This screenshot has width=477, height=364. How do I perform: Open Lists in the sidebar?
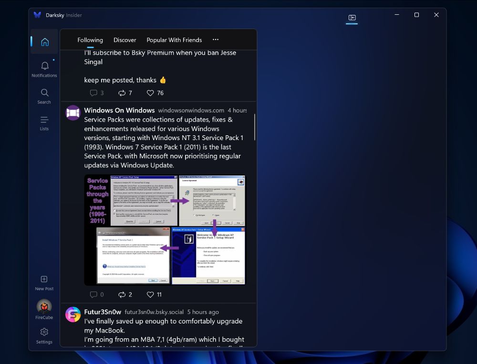pos(44,123)
